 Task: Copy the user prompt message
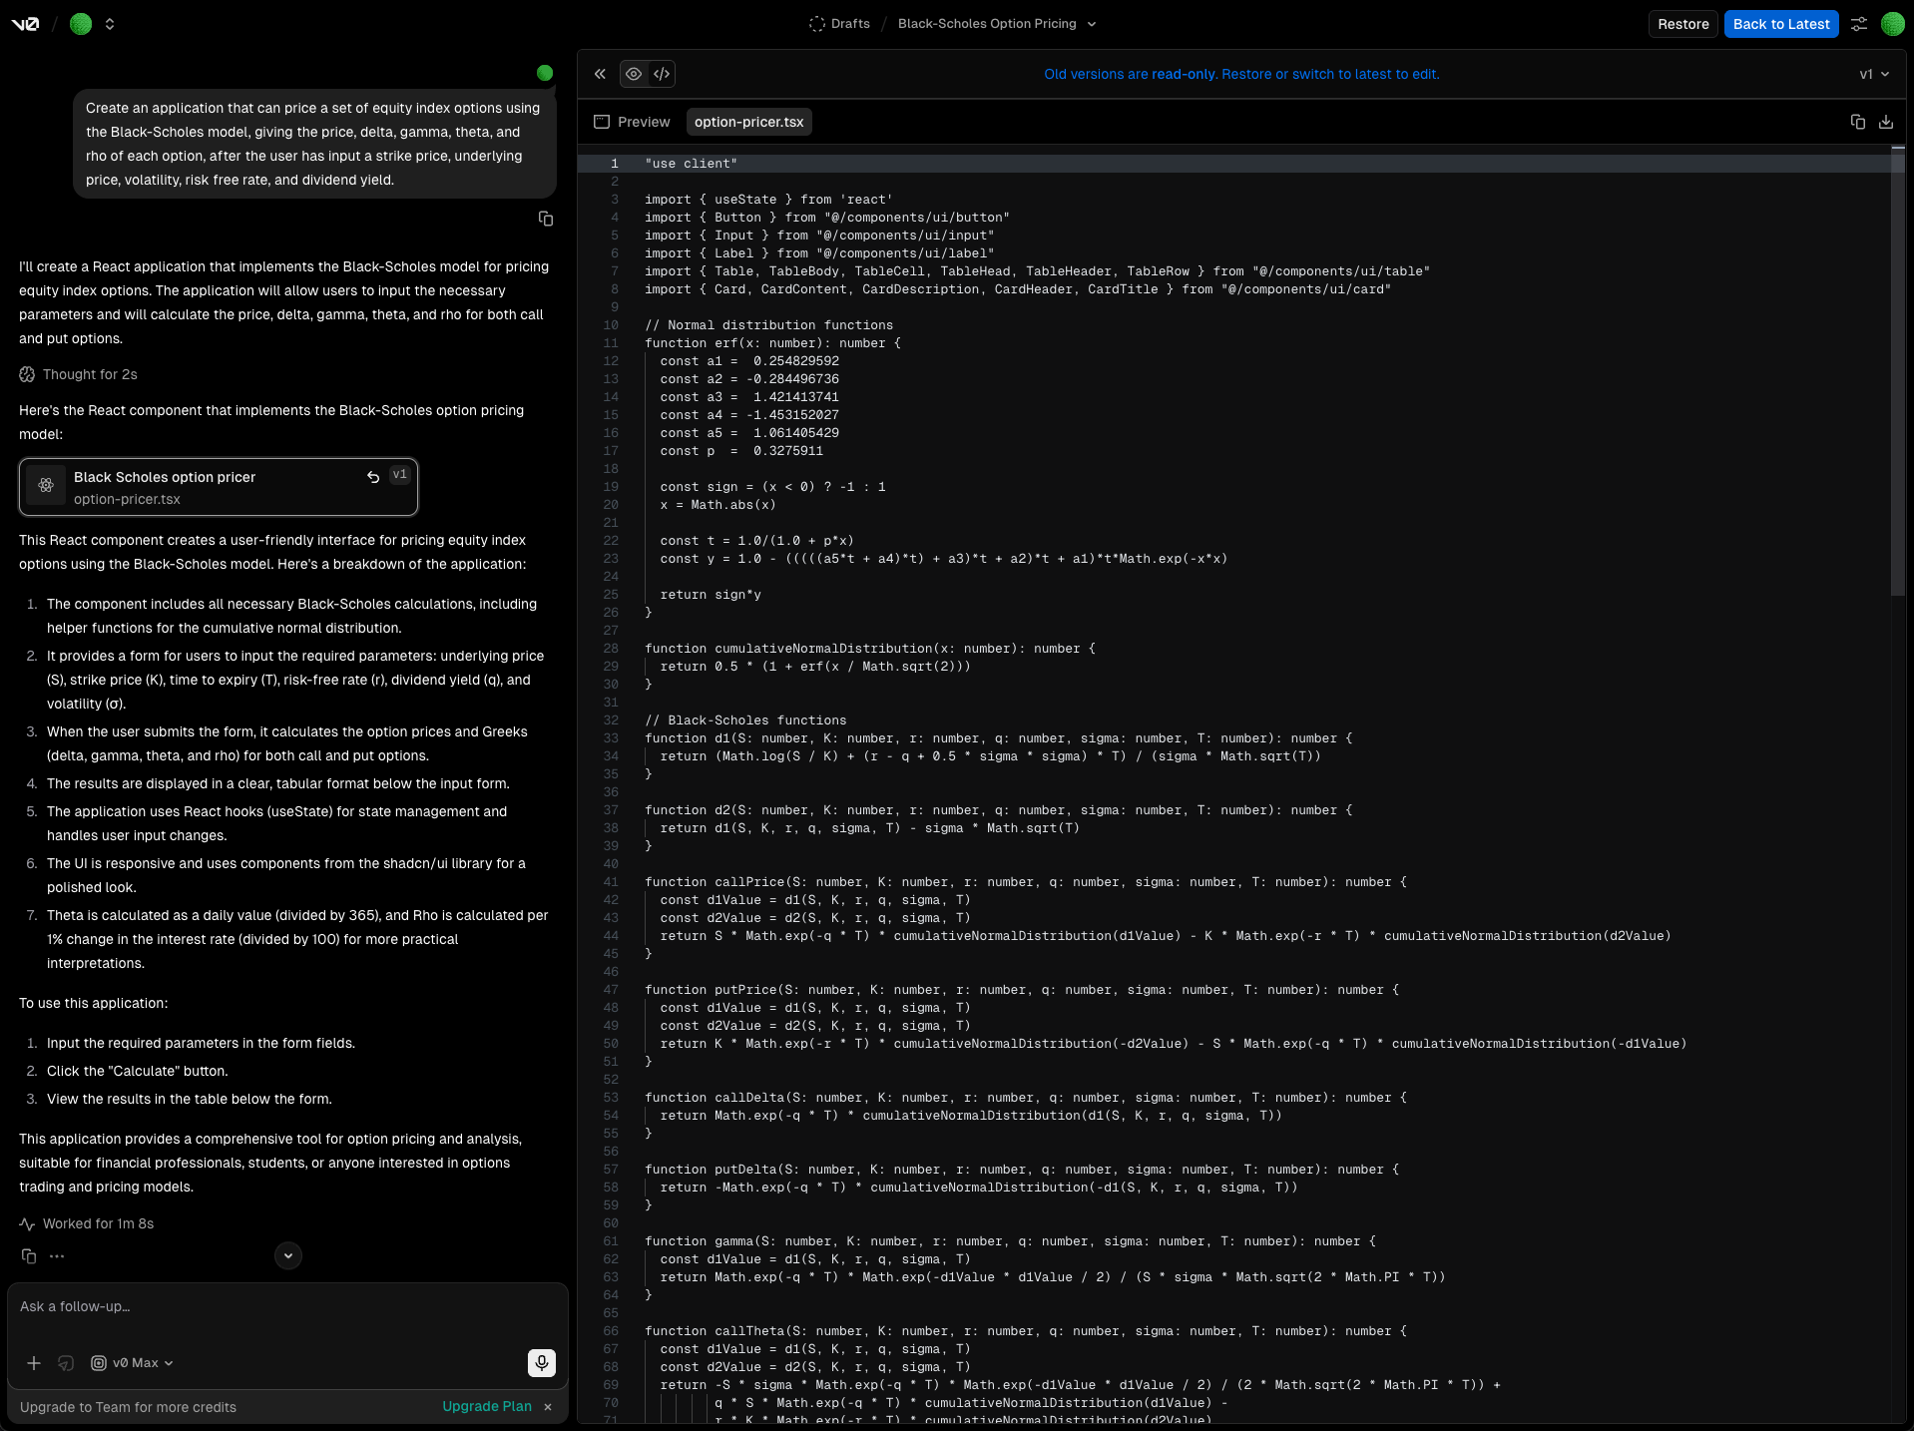tap(546, 219)
